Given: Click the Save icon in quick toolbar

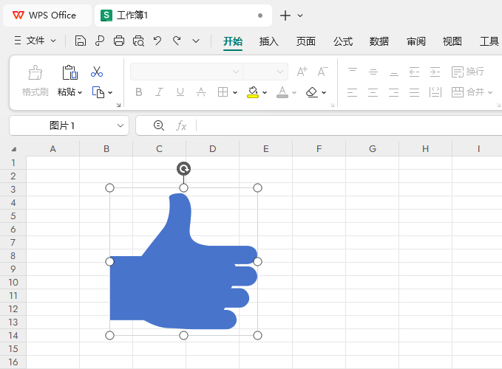Looking at the screenshot, I should pos(81,41).
